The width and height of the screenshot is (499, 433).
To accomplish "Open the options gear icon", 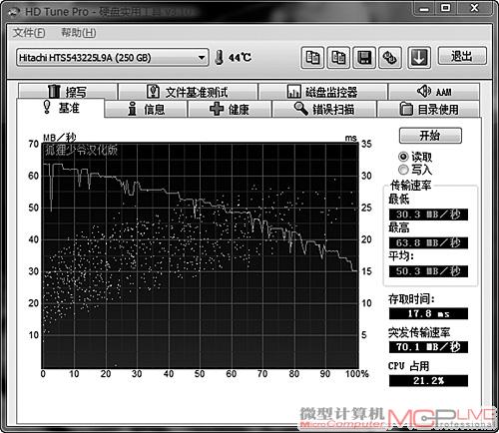I will [x=390, y=58].
